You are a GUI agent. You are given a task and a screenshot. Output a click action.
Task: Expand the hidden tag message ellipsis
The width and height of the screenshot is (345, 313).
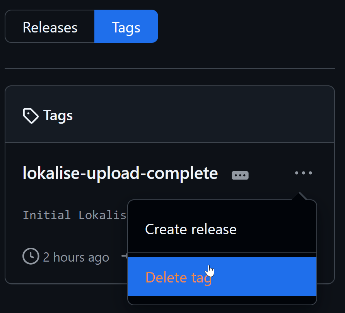pos(240,175)
